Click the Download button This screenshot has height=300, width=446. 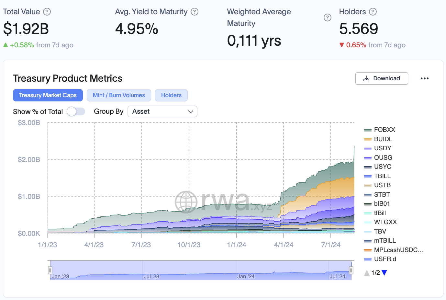pos(382,78)
